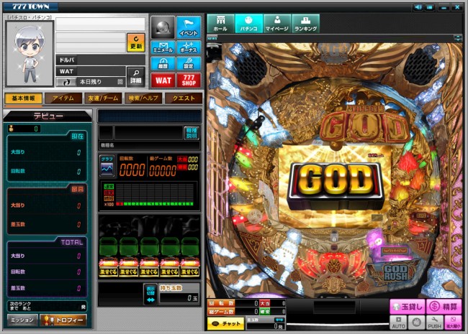Switch to the マイページ my page tab
The image size is (468, 334).
coord(277,23)
